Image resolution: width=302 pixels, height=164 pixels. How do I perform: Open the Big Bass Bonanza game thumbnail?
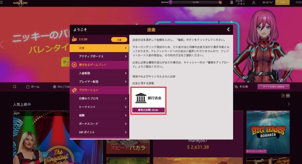tap(268, 132)
